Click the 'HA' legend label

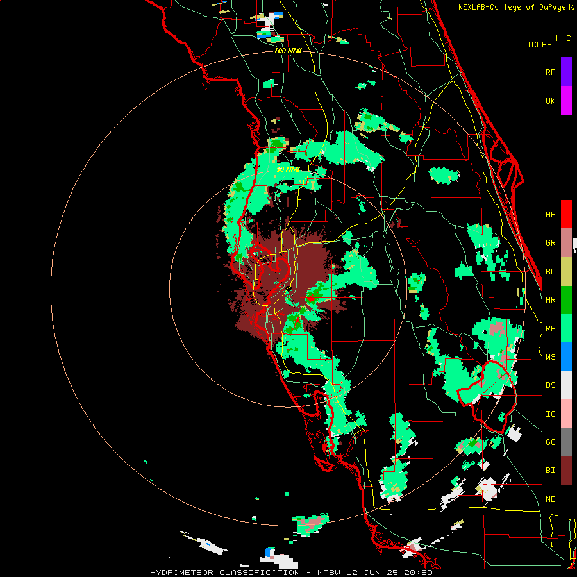pyautogui.click(x=550, y=215)
